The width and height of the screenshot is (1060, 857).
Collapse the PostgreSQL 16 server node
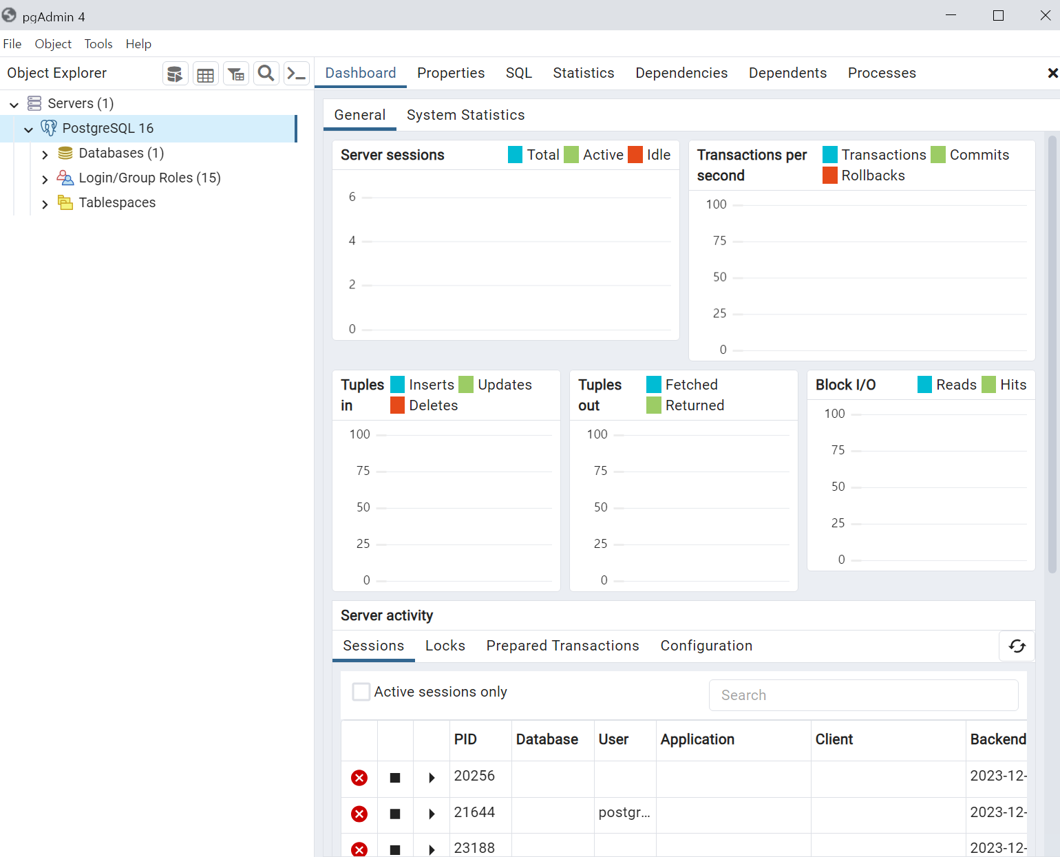click(28, 129)
